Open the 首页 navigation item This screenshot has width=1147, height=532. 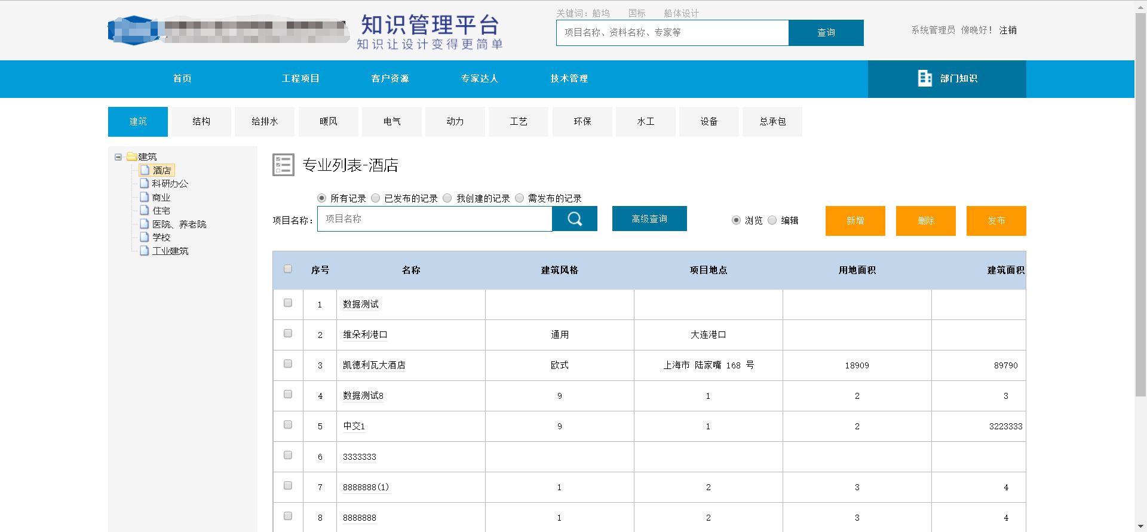[182, 78]
